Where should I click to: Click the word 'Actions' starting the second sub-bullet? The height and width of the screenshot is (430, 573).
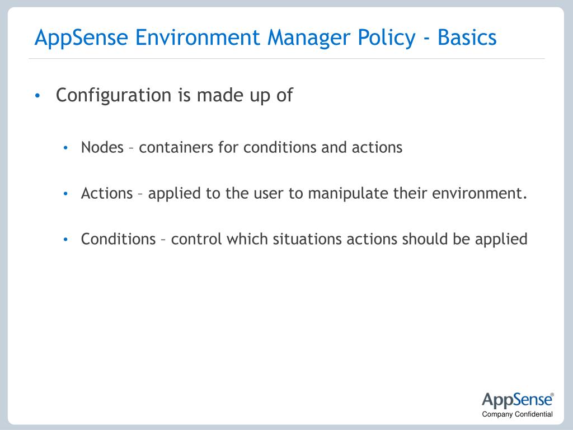click(x=107, y=193)
